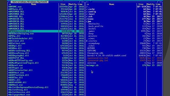Select WalletService.dll row
Image resolution: width=170 pixels, height=96 pixels.
46,92
